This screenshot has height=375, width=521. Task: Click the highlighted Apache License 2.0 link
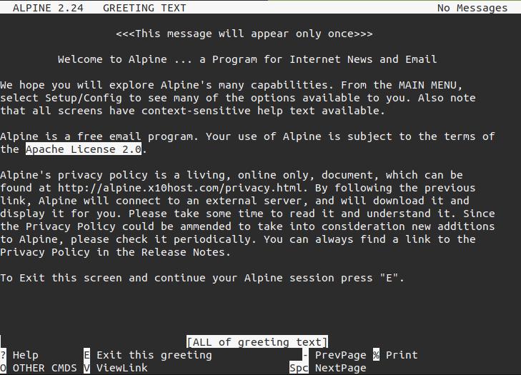click(x=84, y=149)
